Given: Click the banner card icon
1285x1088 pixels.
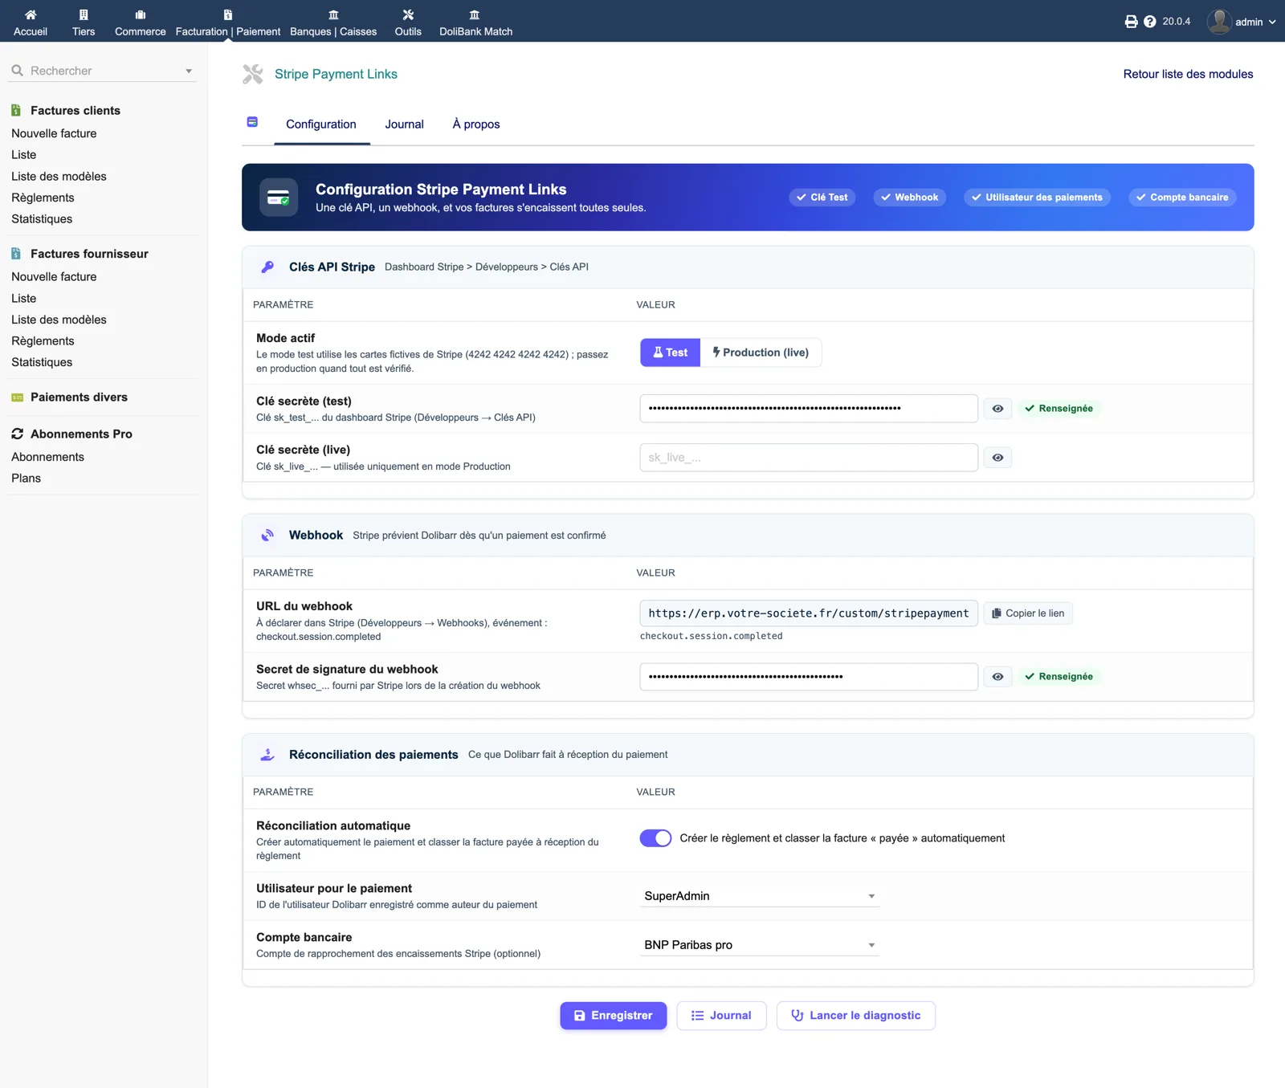Looking at the screenshot, I should (x=279, y=198).
